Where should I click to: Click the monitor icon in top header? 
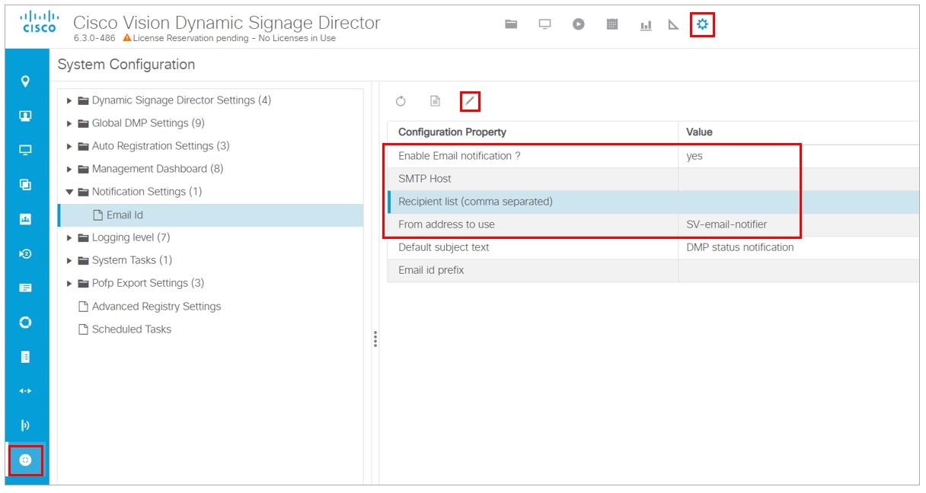tap(545, 24)
